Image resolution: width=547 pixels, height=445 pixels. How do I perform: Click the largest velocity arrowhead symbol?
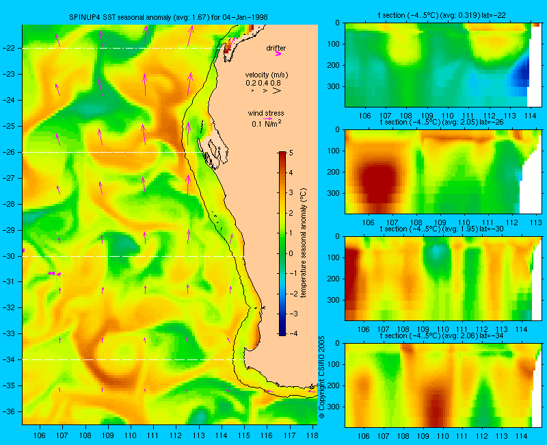tap(277, 91)
